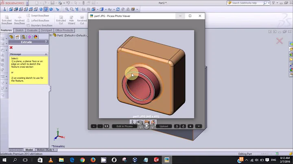Open the Hole Wizard
This screenshot has width=293, height=164.
coord(71,20)
